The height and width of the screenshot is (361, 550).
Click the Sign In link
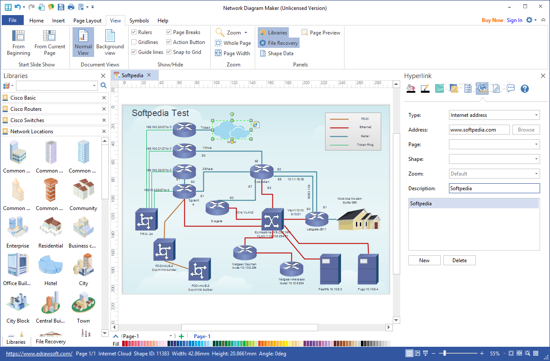514,20
